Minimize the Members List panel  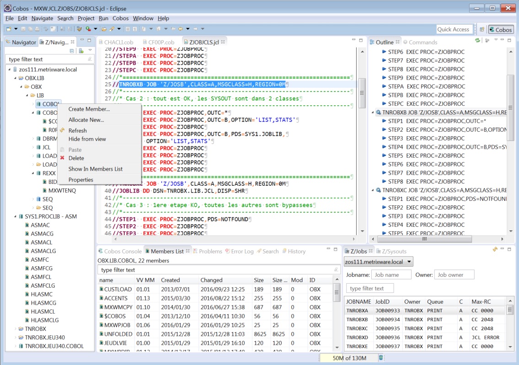click(328, 249)
